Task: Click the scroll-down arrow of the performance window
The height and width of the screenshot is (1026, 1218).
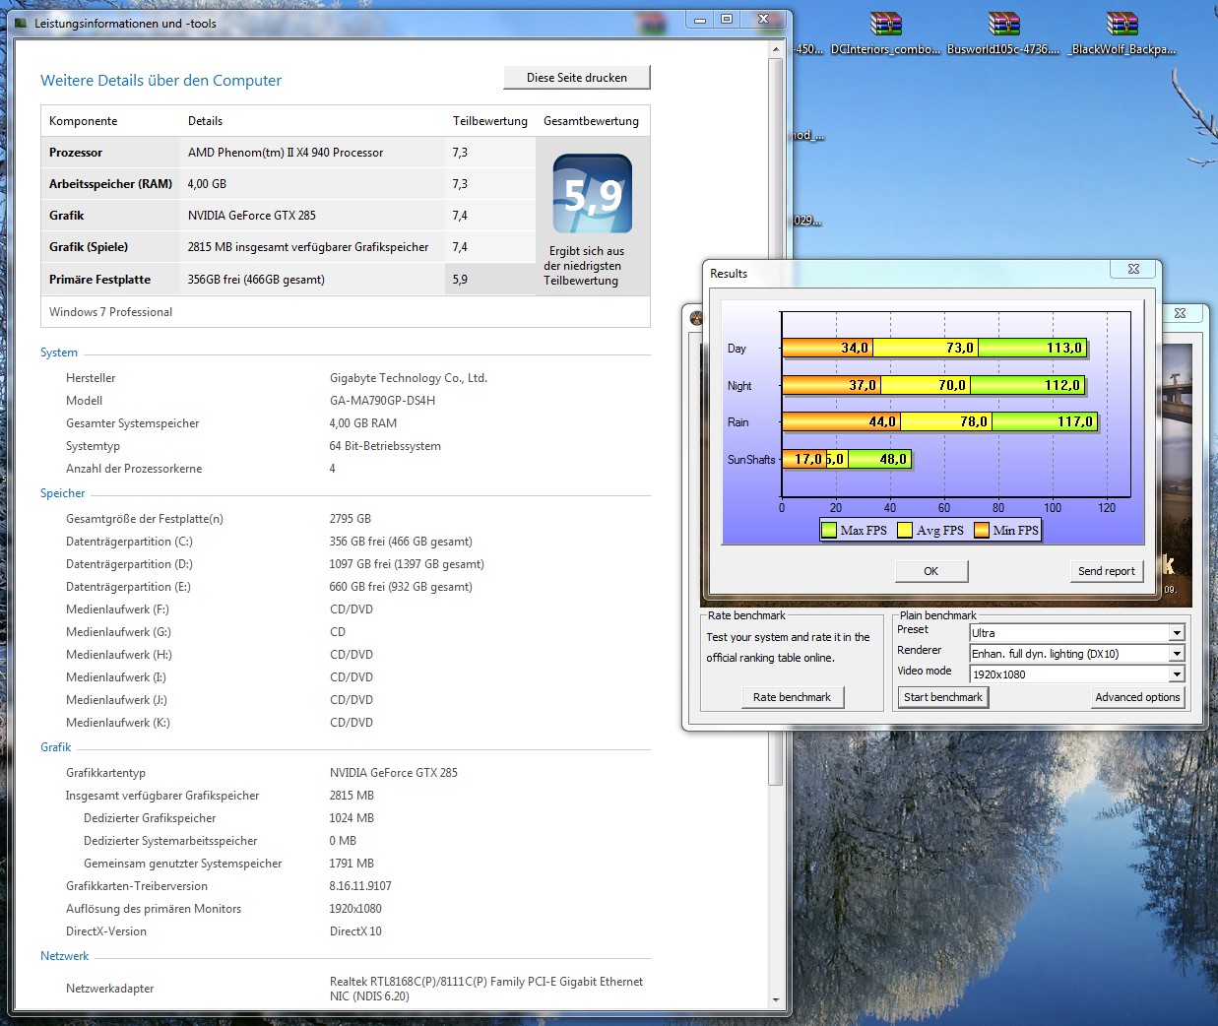Action: tap(776, 1000)
